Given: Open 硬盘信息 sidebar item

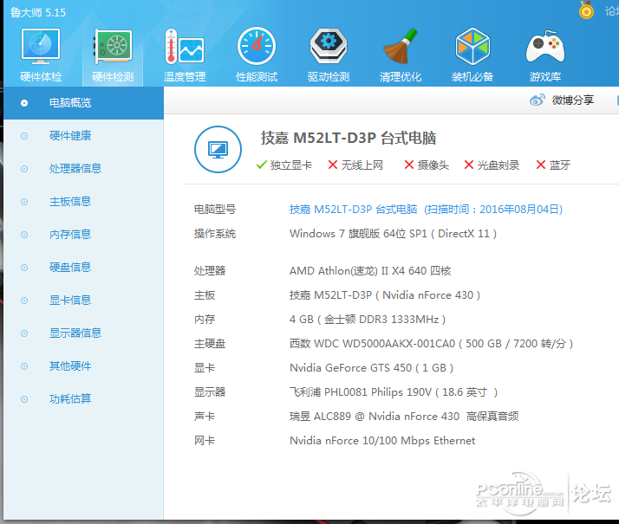Looking at the screenshot, I should [x=84, y=268].
